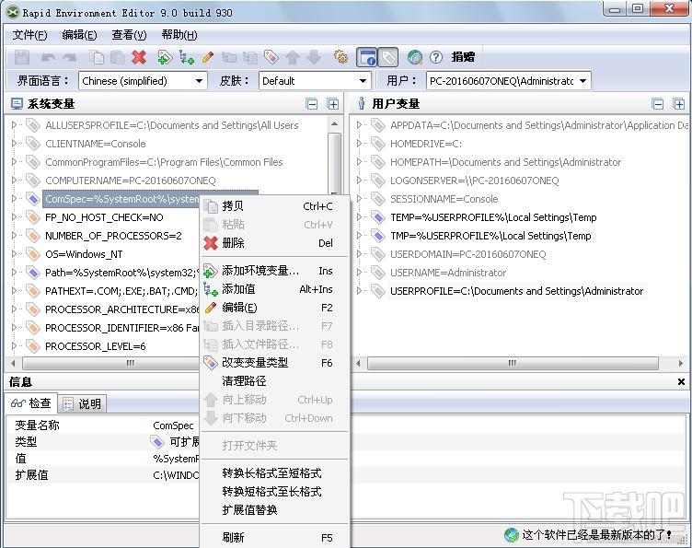Viewport: 692px width, 548px height.
Task: Toggle the info panel toolbar button
Action: pyautogui.click(x=367, y=57)
